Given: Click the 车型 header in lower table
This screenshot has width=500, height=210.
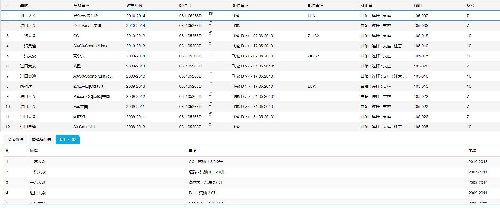Looking at the screenshot, I should coord(192,150).
